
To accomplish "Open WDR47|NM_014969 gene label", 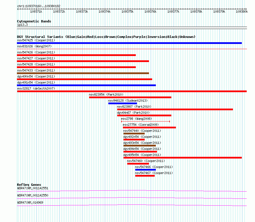I will click(x=30, y=202).
